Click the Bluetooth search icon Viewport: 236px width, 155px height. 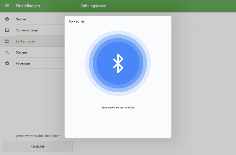[118, 63]
